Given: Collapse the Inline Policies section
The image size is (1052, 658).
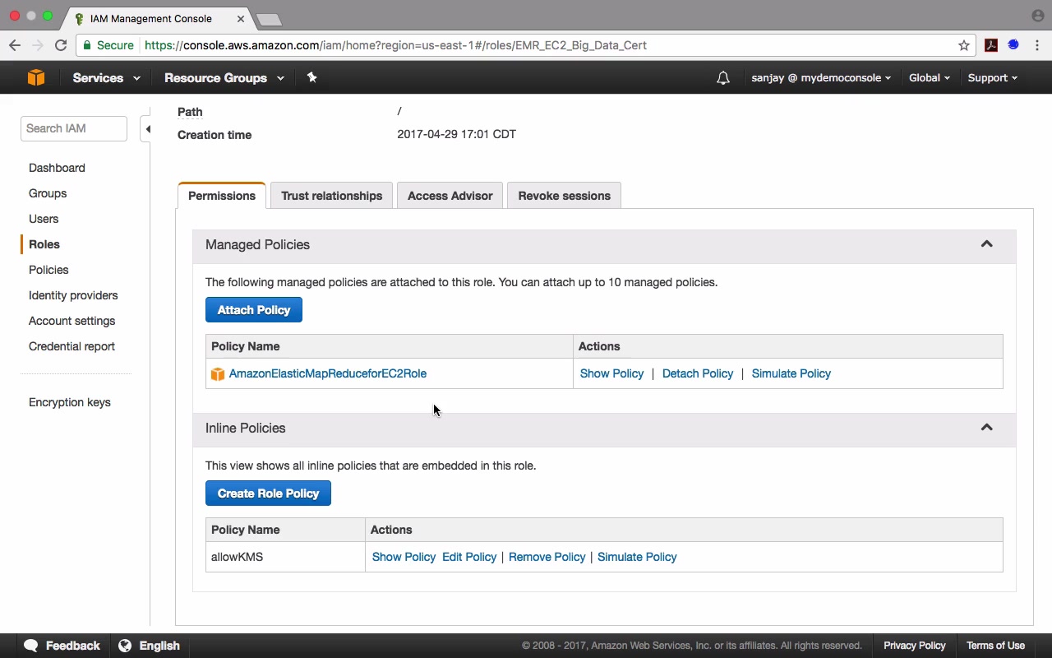Looking at the screenshot, I should (x=987, y=428).
